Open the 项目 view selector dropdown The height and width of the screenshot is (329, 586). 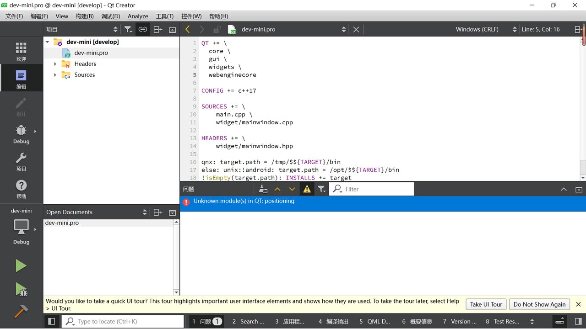click(82, 29)
